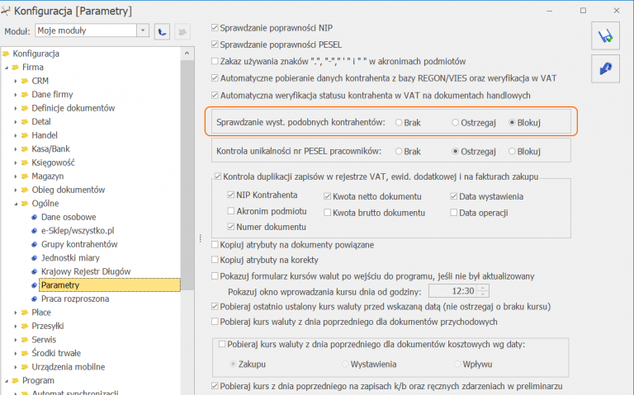The image size is (634, 395).
Task: Select Ostrzegaj for podobnych kontrahentów check
Action: 456,122
